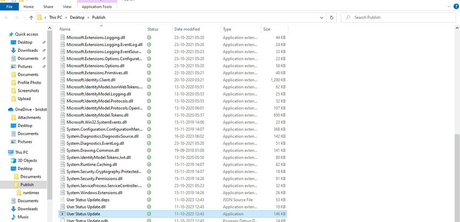
Task: Click the Forward navigation arrow
Action: pos(16,18)
